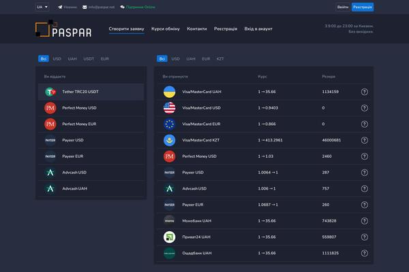Click the Ukraine flag Visa/MasterCard UAH icon

(169, 92)
